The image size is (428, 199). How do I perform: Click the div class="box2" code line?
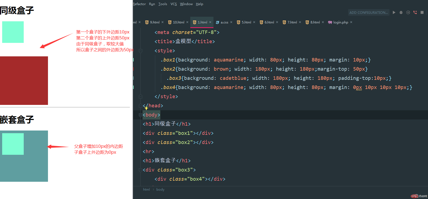click(x=178, y=142)
